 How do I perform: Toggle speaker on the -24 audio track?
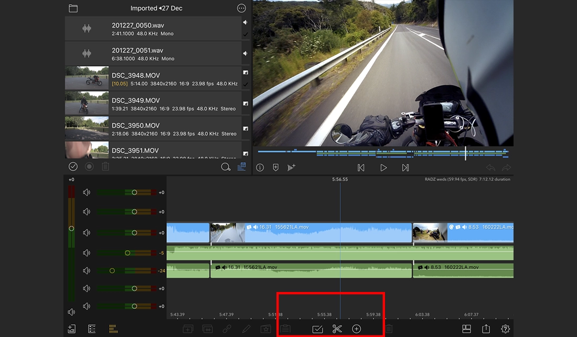pyautogui.click(x=87, y=271)
